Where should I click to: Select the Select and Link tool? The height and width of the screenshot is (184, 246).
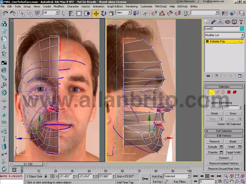22,13
